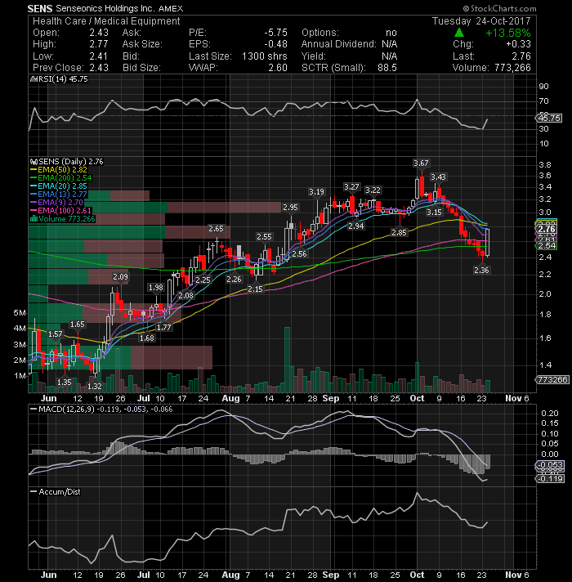Click the header Volume value 773,266
Viewport: 572px width, 582px height.
click(512, 68)
